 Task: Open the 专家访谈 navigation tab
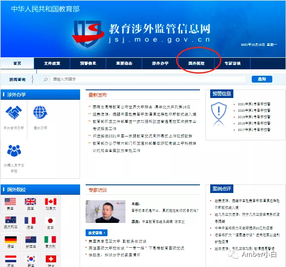(x=232, y=63)
